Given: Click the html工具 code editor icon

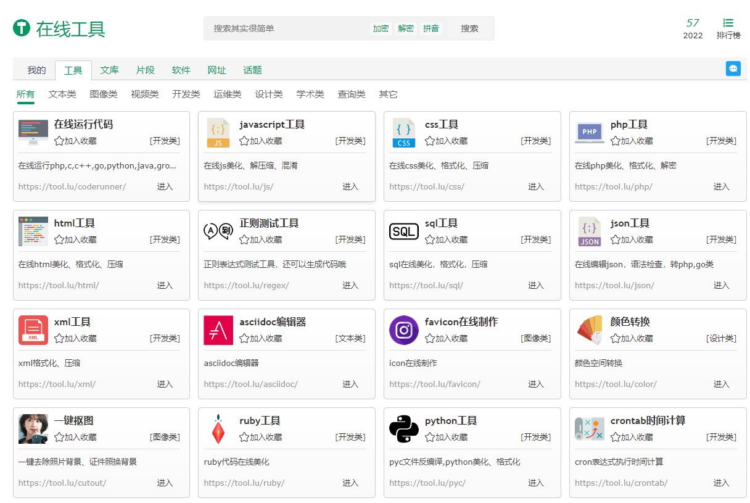Looking at the screenshot, I should (x=33, y=231).
